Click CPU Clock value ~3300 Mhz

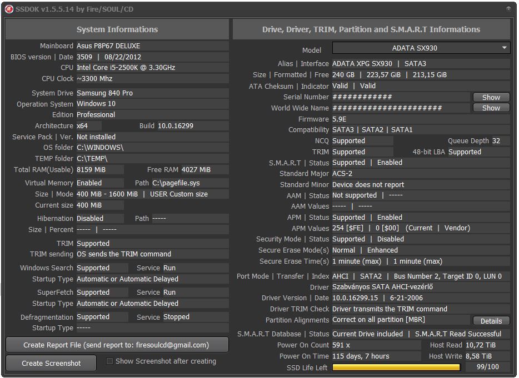94,79
